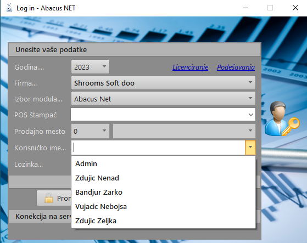This screenshot has width=307, height=243.
Task: Click the partially hidden login button with padlock
Action: tap(54, 198)
